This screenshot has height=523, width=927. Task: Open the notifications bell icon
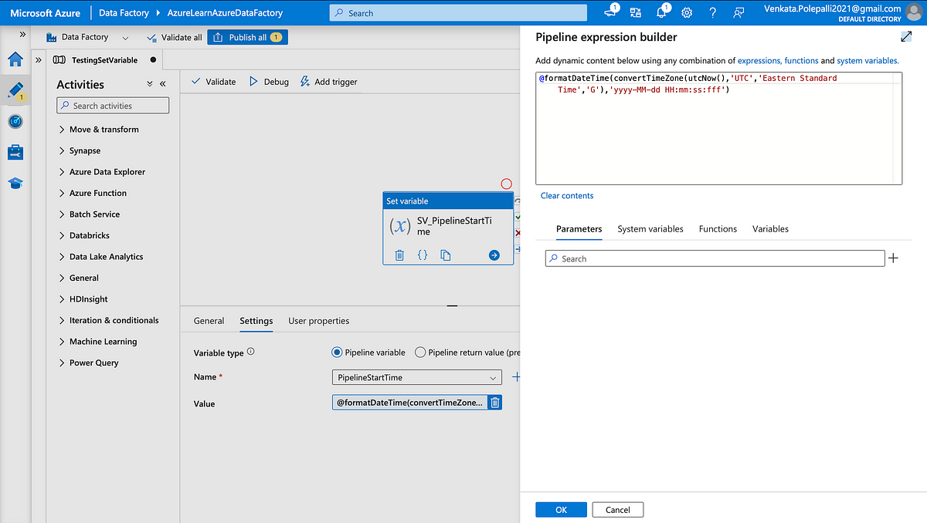(662, 12)
